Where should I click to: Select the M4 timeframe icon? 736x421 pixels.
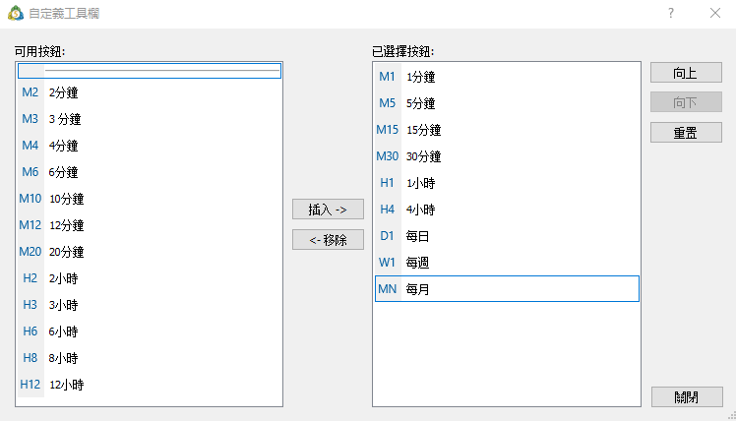[31, 146]
